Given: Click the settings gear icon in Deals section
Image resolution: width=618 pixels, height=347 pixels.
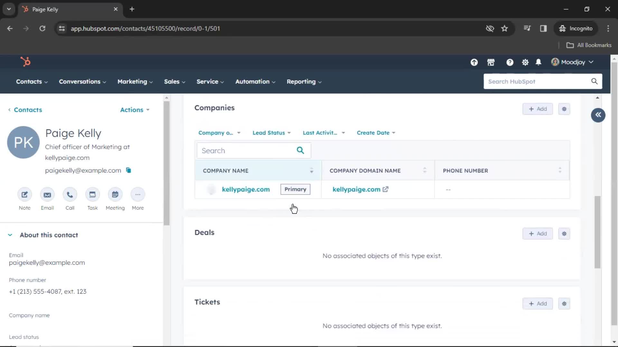Looking at the screenshot, I should click(x=564, y=234).
